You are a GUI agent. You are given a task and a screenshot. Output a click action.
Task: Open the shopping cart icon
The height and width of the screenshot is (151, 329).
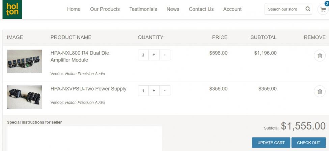point(323,9)
